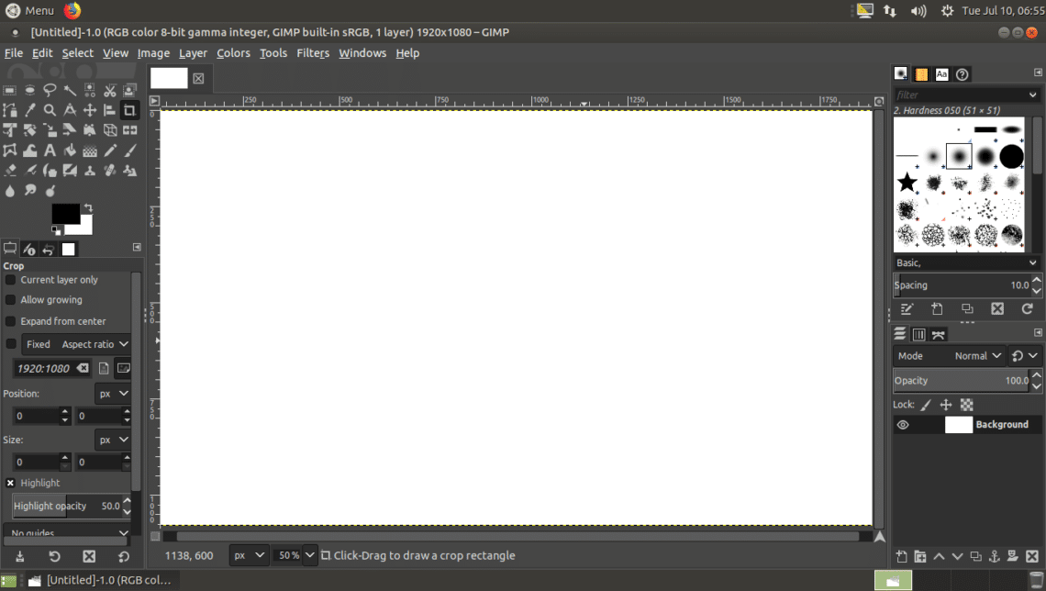
Task: Open the Position unit px dropdown
Action: click(x=112, y=394)
